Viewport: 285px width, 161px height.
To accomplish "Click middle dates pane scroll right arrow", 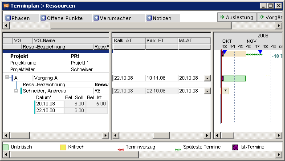I will [x=207, y=135].
